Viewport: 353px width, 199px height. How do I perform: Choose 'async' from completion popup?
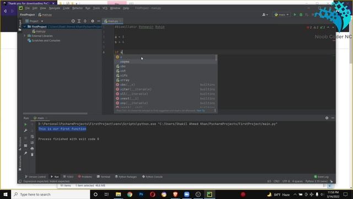165,61
